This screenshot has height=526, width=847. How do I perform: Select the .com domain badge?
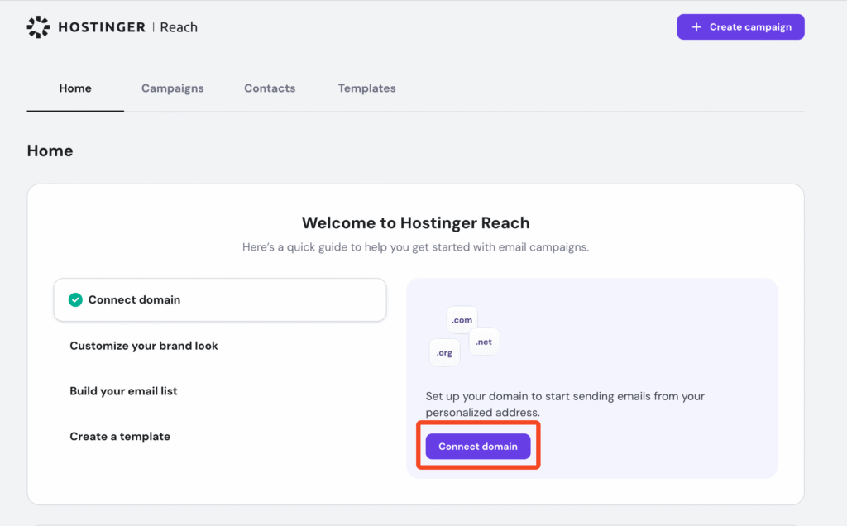coord(462,319)
